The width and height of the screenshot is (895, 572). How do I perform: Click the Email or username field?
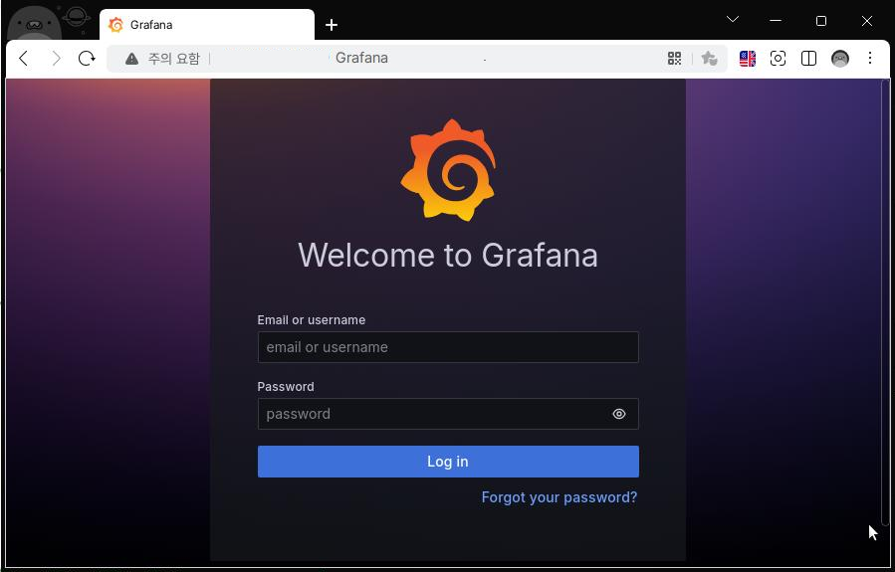click(x=448, y=347)
